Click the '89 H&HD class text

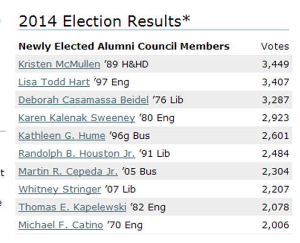click(126, 64)
